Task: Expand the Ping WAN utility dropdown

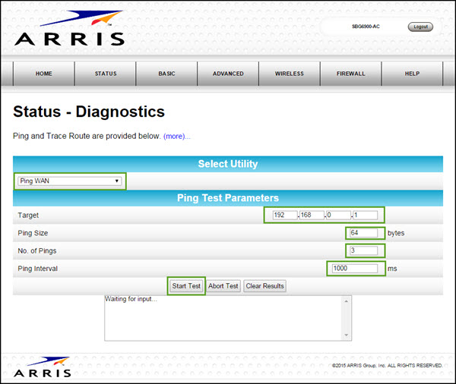Action: click(70, 181)
